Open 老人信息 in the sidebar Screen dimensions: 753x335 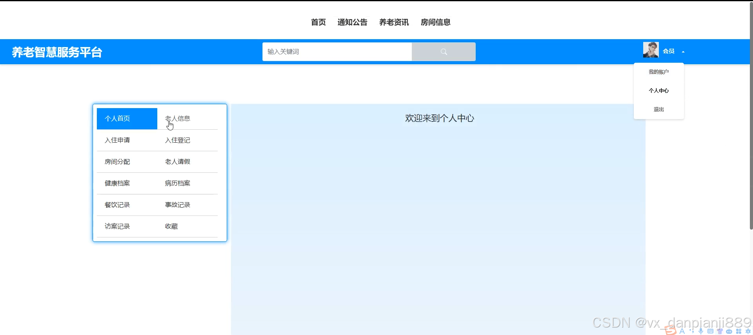pyautogui.click(x=187, y=118)
